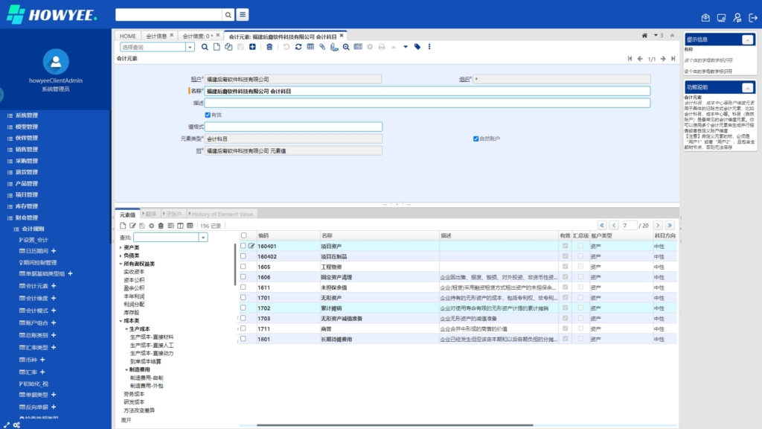Click the logout icon at top right

point(753,18)
